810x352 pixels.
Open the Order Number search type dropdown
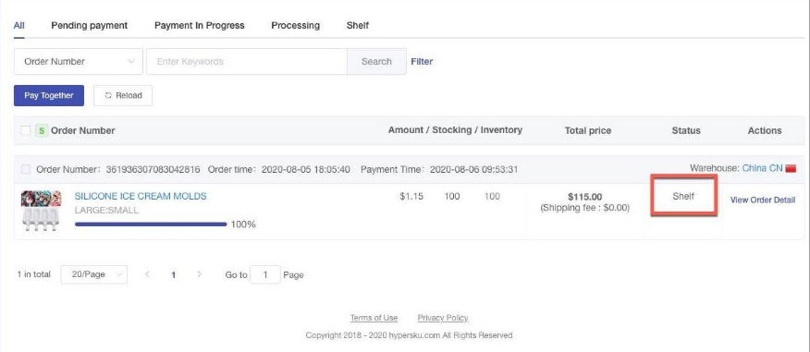tap(79, 61)
